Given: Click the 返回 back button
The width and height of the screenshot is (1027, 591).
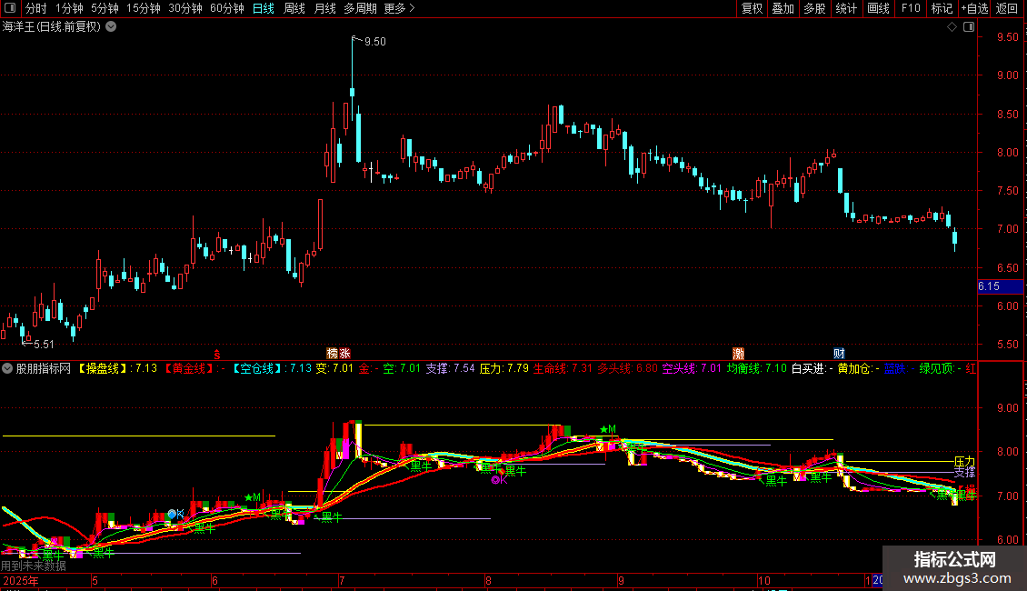Looking at the screenshot, I should point(1007,8).
